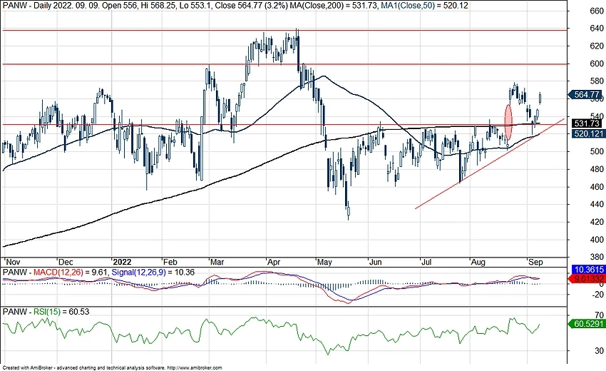The width and height of the screenshot is (606, 371).
Task: Click the 500 price axis label
Action: pos(597,152)
